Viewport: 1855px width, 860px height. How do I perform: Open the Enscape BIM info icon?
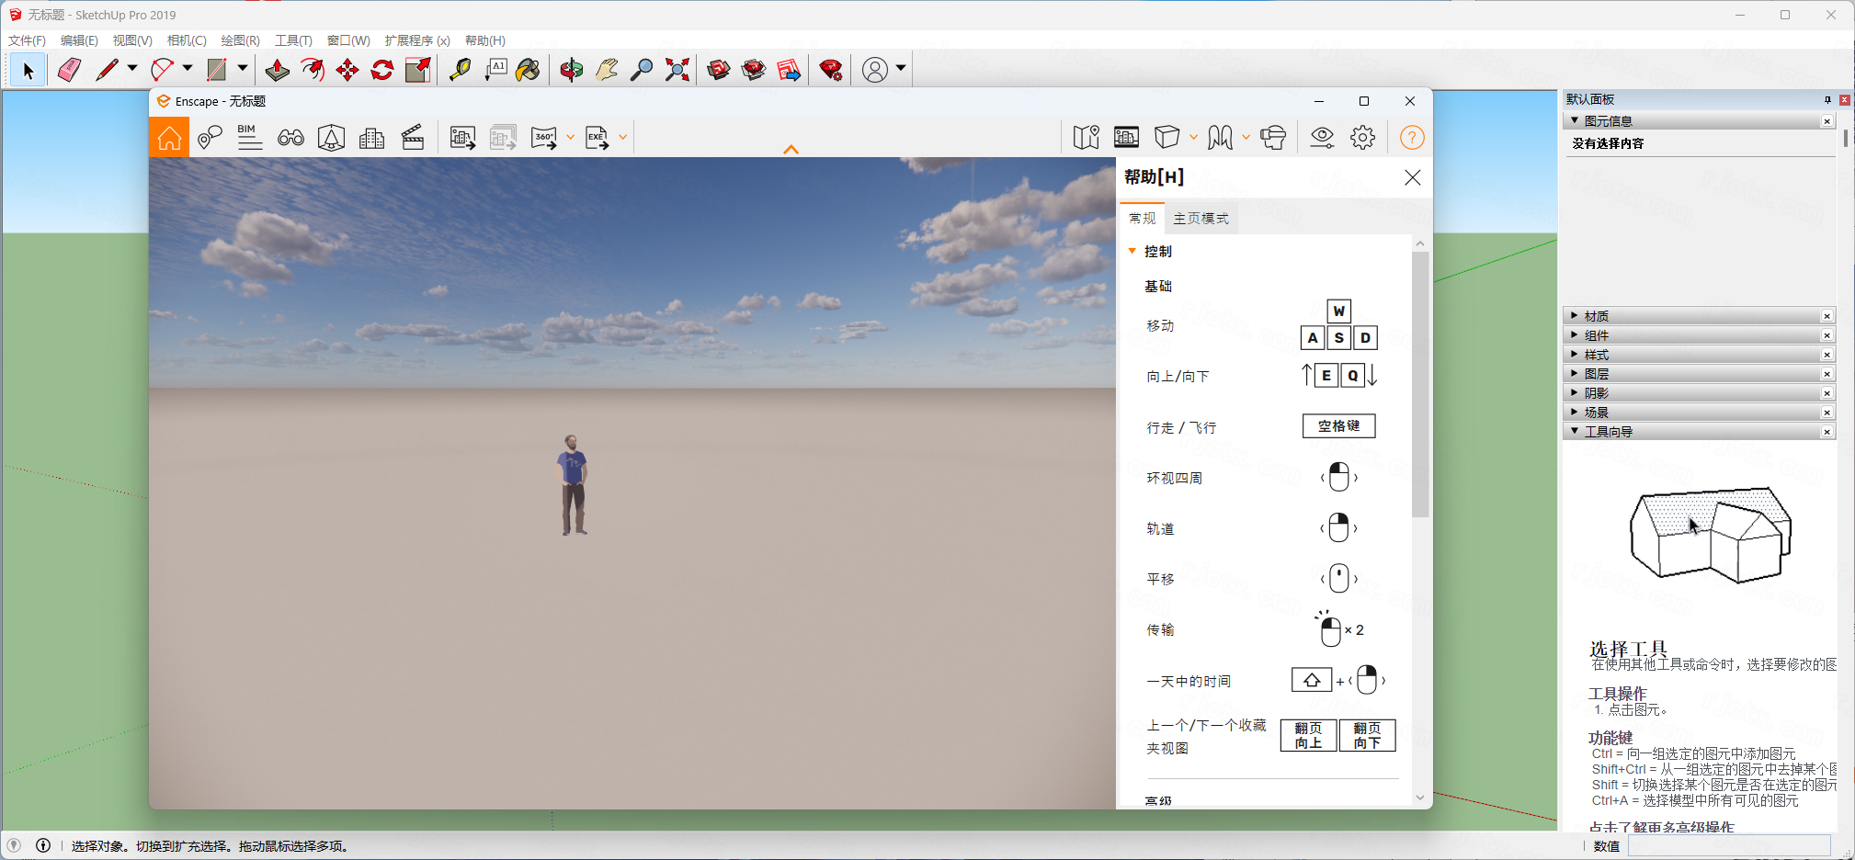coord(249,138)
